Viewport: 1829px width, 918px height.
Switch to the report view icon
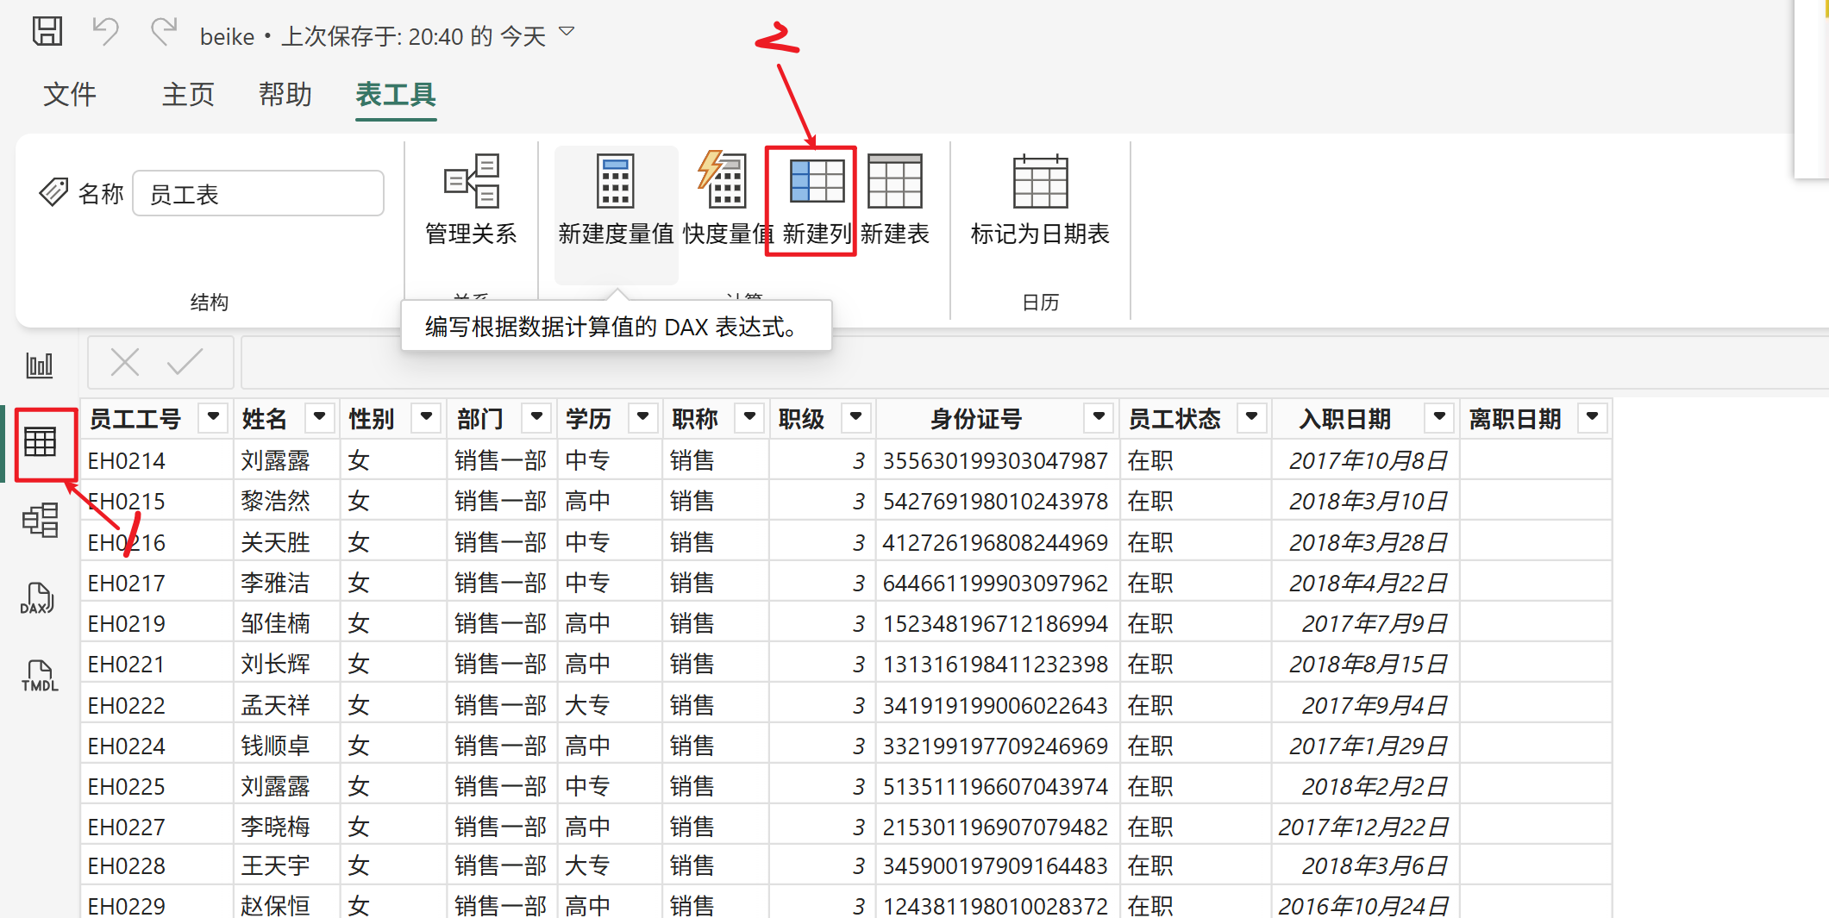[x=38, y=365]
